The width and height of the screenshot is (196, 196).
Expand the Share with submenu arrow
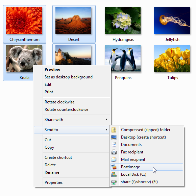click(106, 120)
